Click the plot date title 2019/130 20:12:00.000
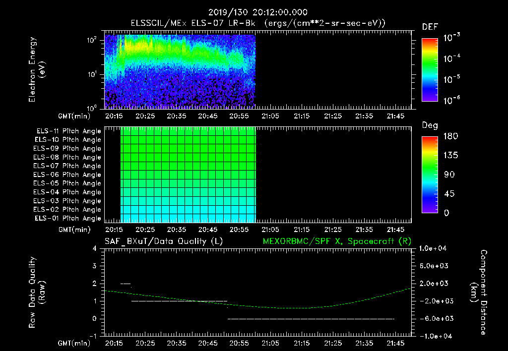The width and height of the screenshot is (508, 351). tap(257, 12)
